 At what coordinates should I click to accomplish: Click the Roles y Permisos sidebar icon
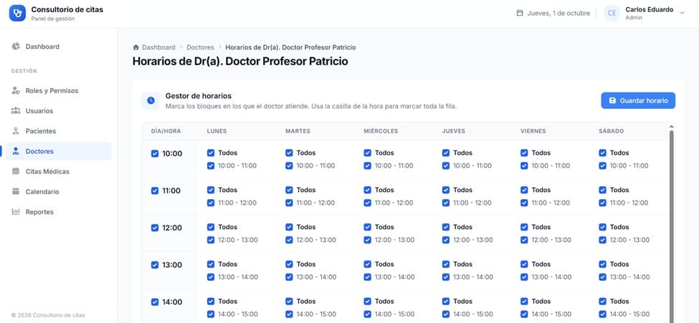point(16,90)
